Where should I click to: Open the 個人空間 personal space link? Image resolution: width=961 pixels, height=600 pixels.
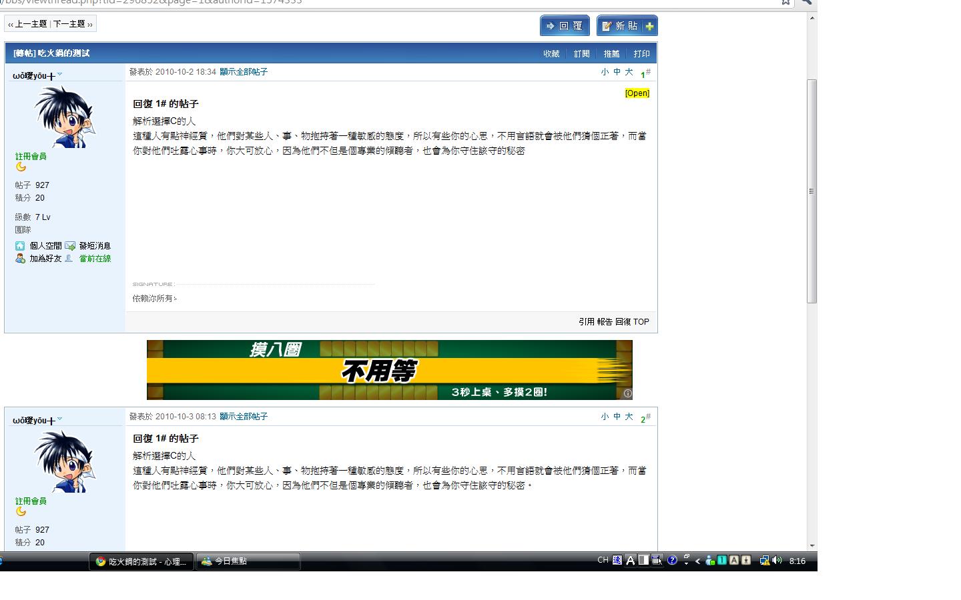pos(45,246)
